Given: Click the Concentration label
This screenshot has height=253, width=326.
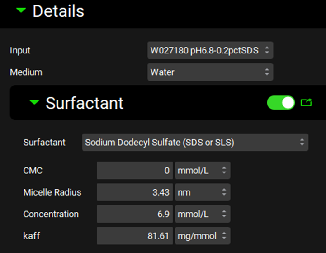Looking at the screenshot, I should click(51, 214).
